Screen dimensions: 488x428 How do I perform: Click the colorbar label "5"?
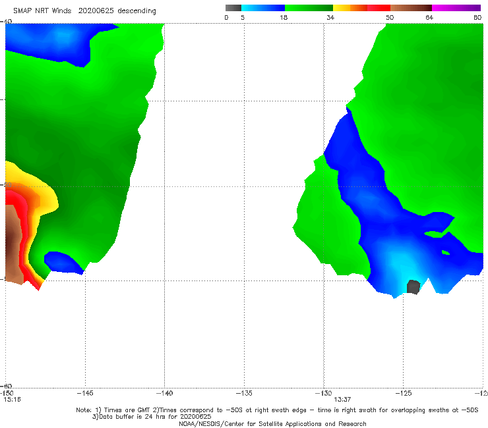click(x=243, y=17)
